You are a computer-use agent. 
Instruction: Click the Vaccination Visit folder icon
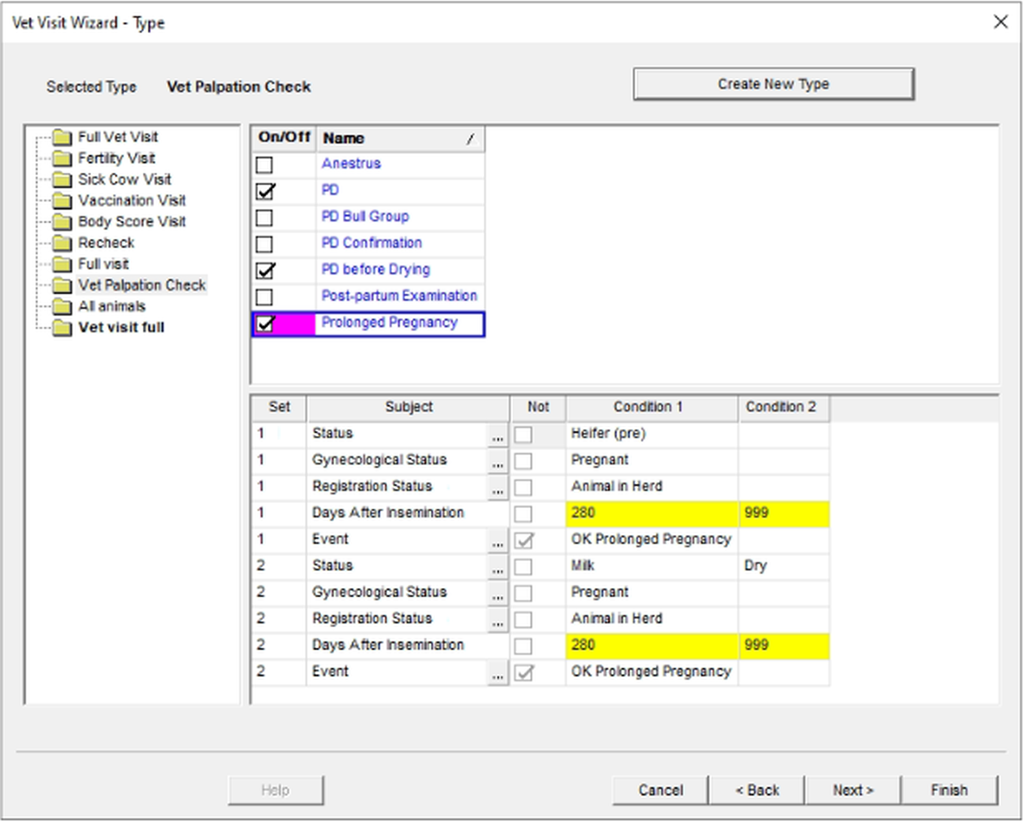point(62,201)
